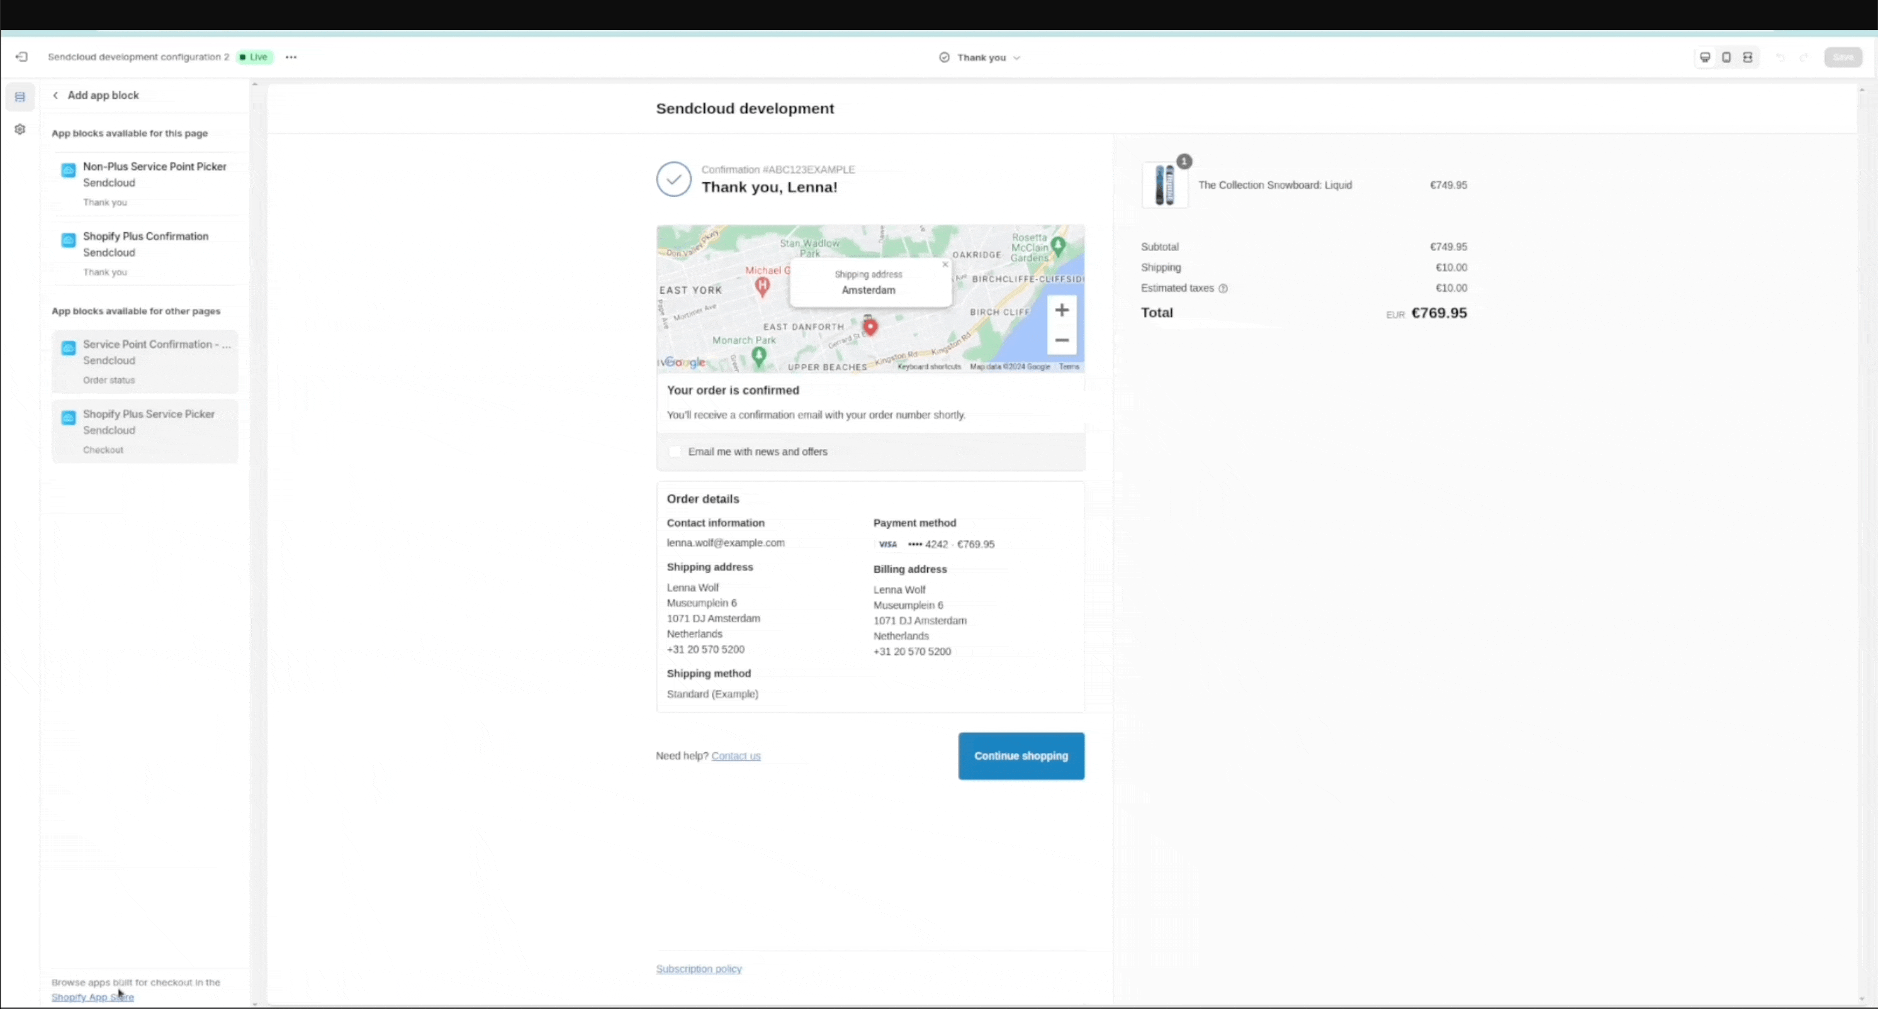Click the Rosetta McClain Gardens map marker
This screenshot has height=1009, width=1878.
coord(1059,246)
